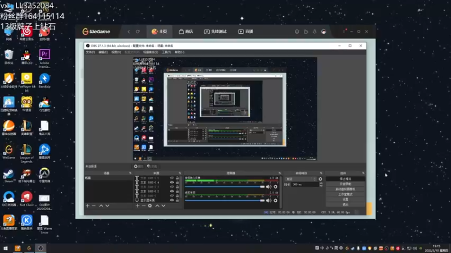451x253 pixels.
Task: Open the Recycle Bin desktop icon
Action: [x=8, y=57]
